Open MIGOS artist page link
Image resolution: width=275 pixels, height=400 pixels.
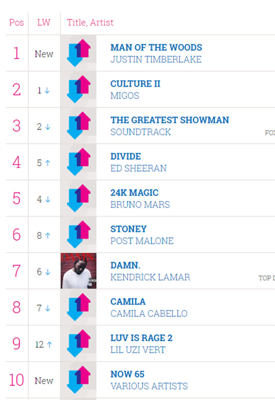tap(125, 96)
